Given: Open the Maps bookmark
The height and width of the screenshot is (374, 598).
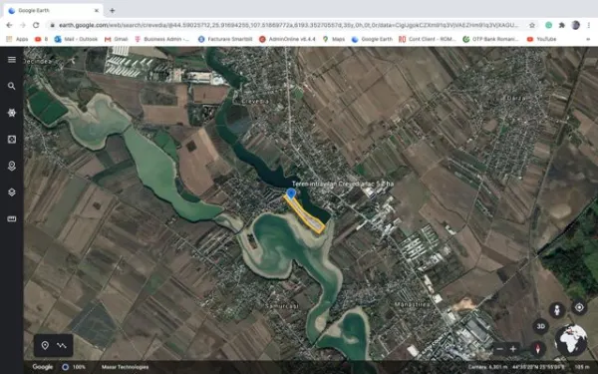Looking at the screenshot, I should (x=334, y=39).
